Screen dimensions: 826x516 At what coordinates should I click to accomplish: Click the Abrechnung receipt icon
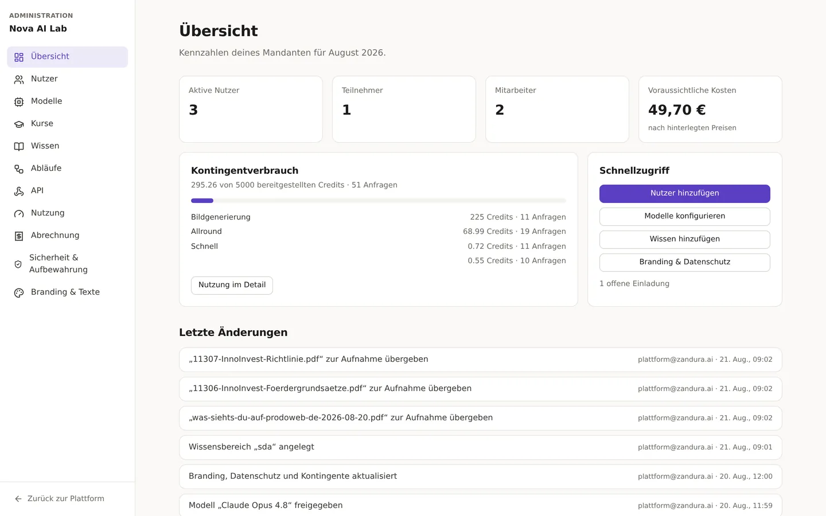coord(19,236)
